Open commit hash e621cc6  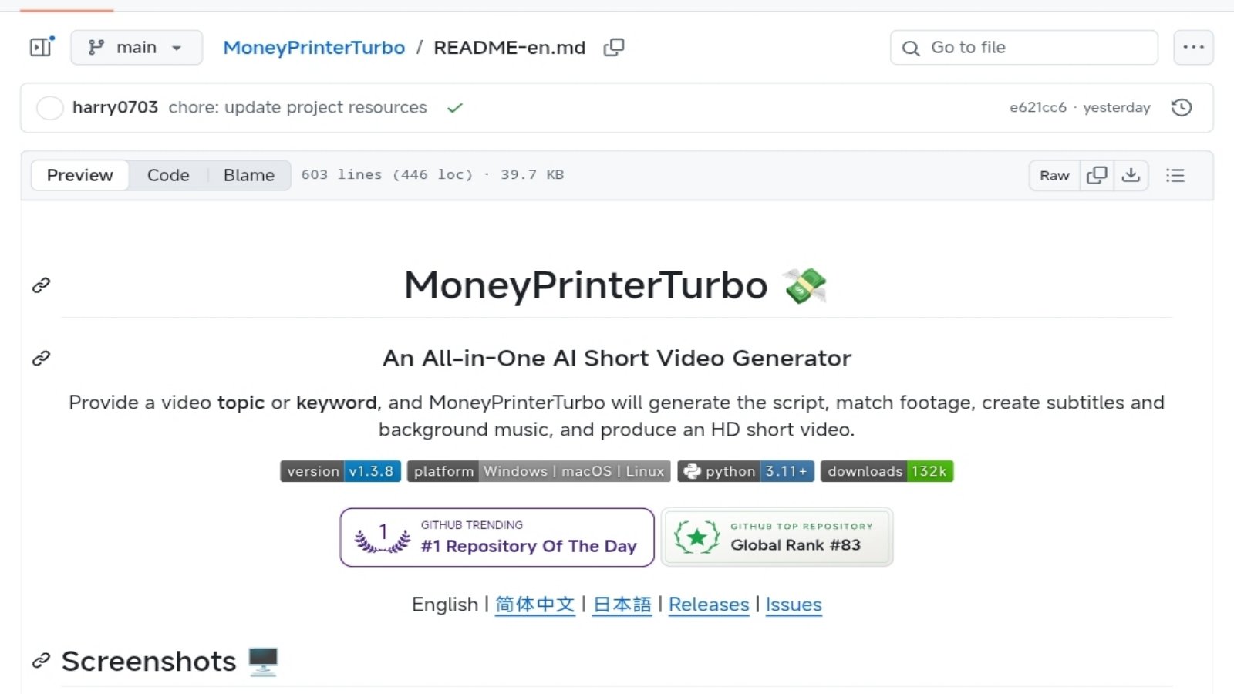[1037, 107]
